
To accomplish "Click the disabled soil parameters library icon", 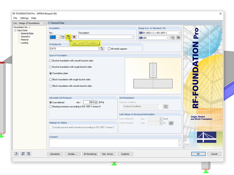I will coord(166,107).
